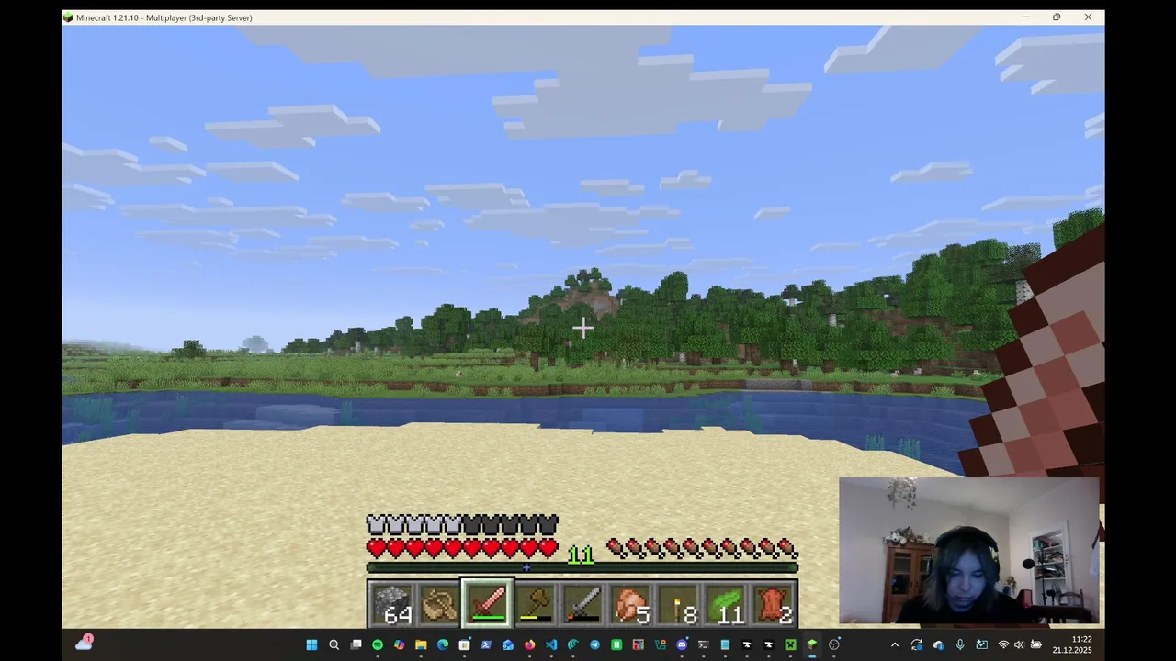Open the OneDrive cloud tray icon

[938, 644]
